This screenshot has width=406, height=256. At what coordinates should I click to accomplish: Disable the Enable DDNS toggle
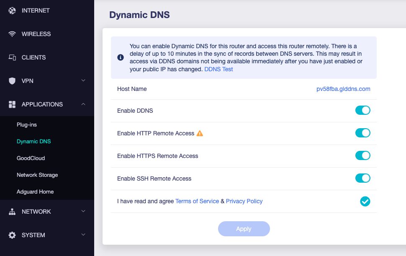pyautogui.click(x=362, y=110)
